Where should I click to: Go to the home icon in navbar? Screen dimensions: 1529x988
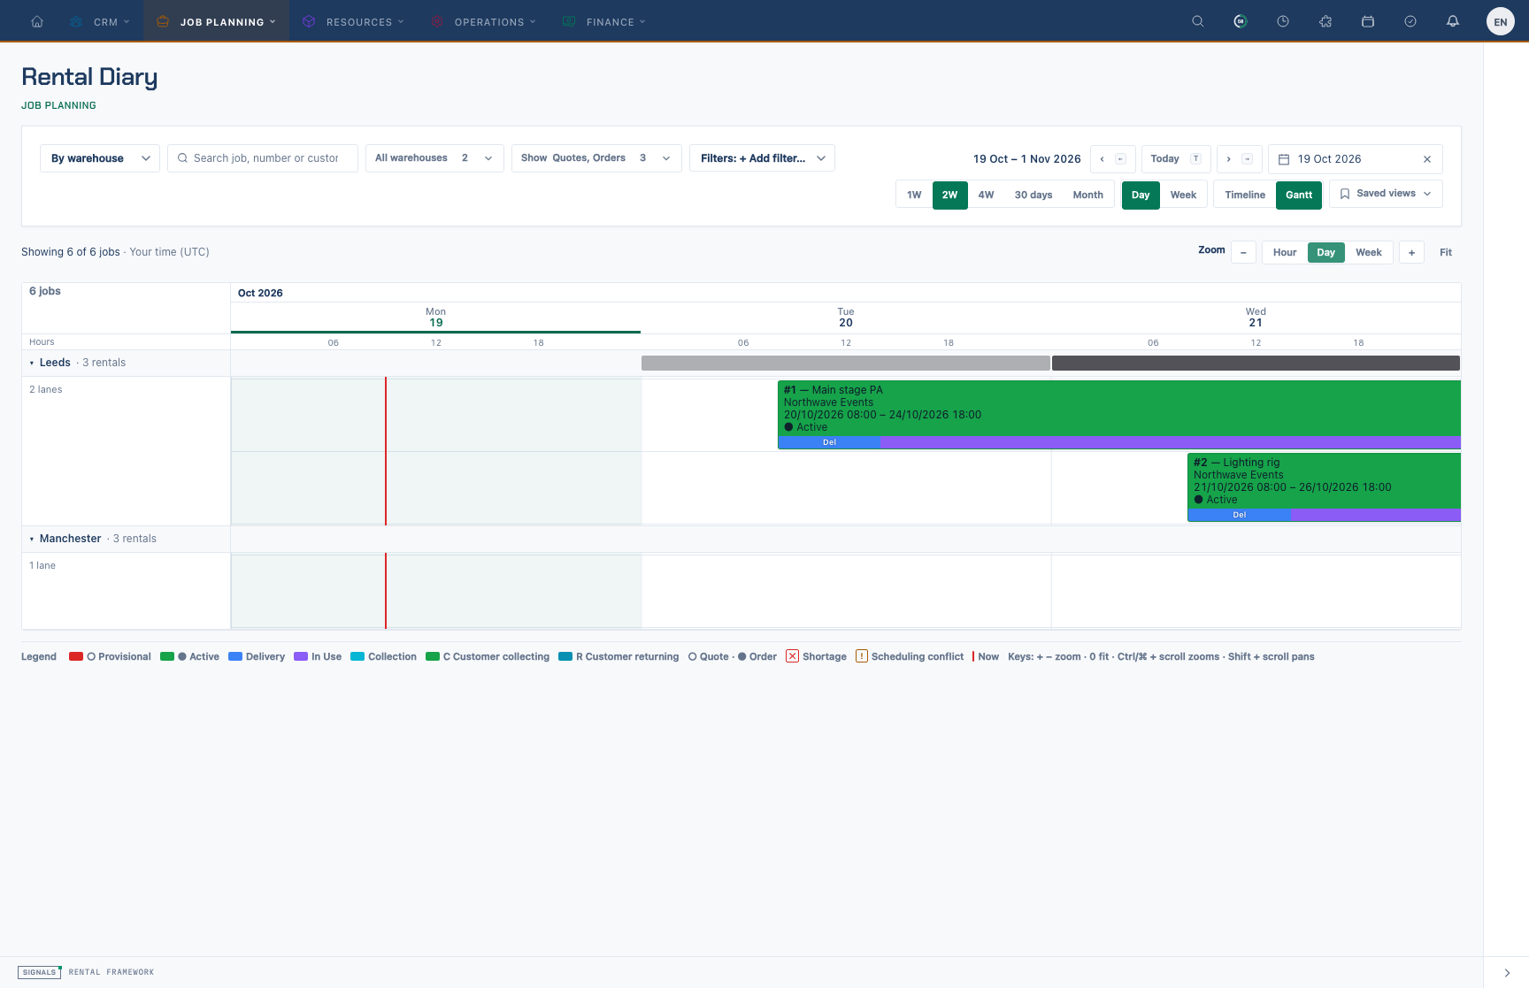coord(37,21)
